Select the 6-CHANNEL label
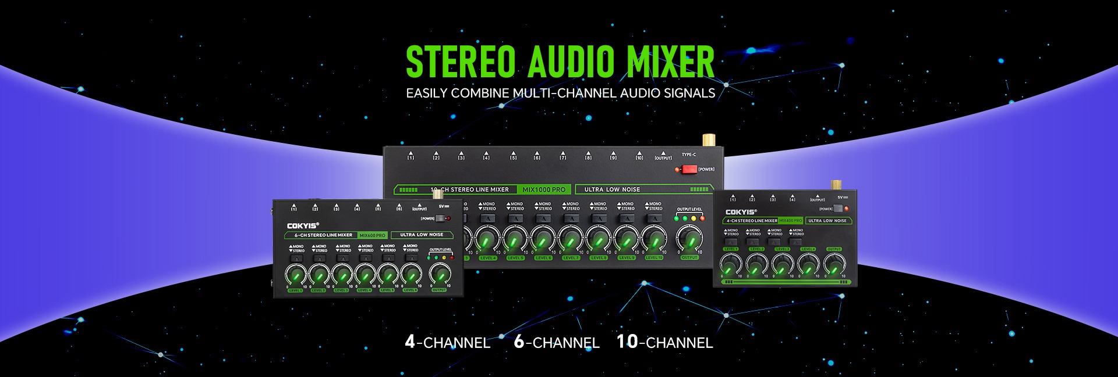 point(556,342)
